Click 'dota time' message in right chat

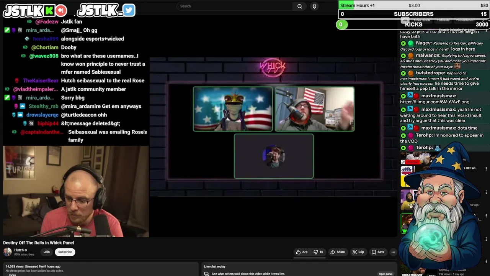[467, 128]
